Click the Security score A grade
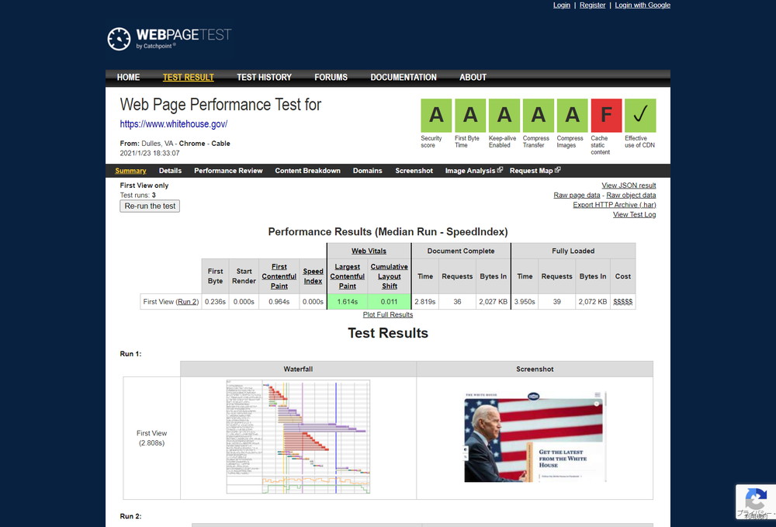The image size is (776, 527). (436, 116)
